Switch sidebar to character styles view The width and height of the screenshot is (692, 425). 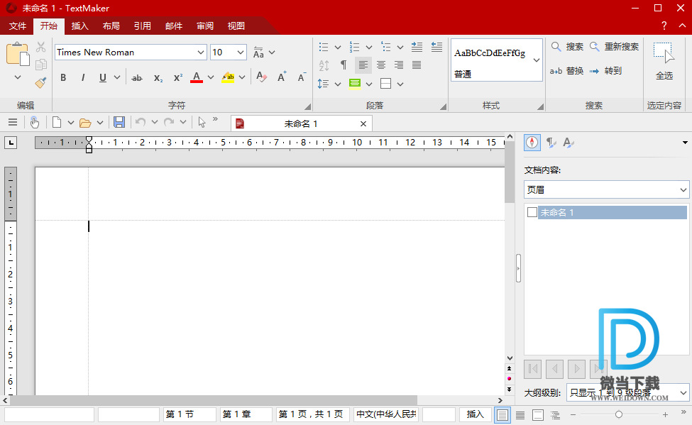(569, 143)
